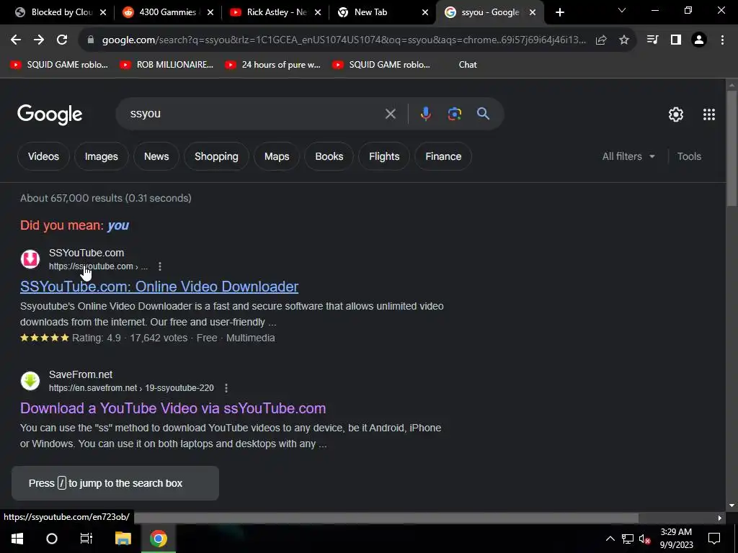Click in the Google search box
Viewport: 738px width, 553px height.
[254, 114]
